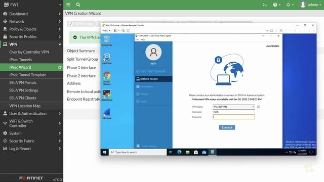The image size is (324, 182).
Task: Open the FW1 device selector dropdown
Action: [x=32, y=5]
